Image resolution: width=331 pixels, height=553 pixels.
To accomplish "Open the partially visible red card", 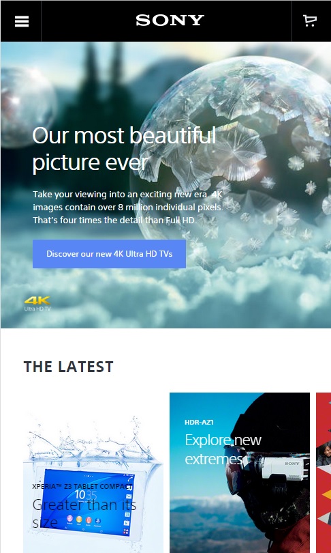I will (x=324, y=472).
